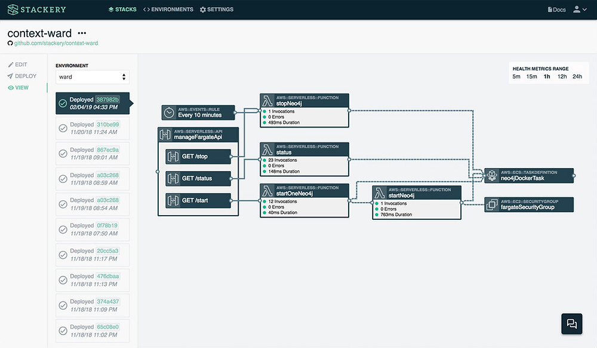Click the 387982b commit hash badge
Viewport: 597px width, 348px height.
[107, 100]
